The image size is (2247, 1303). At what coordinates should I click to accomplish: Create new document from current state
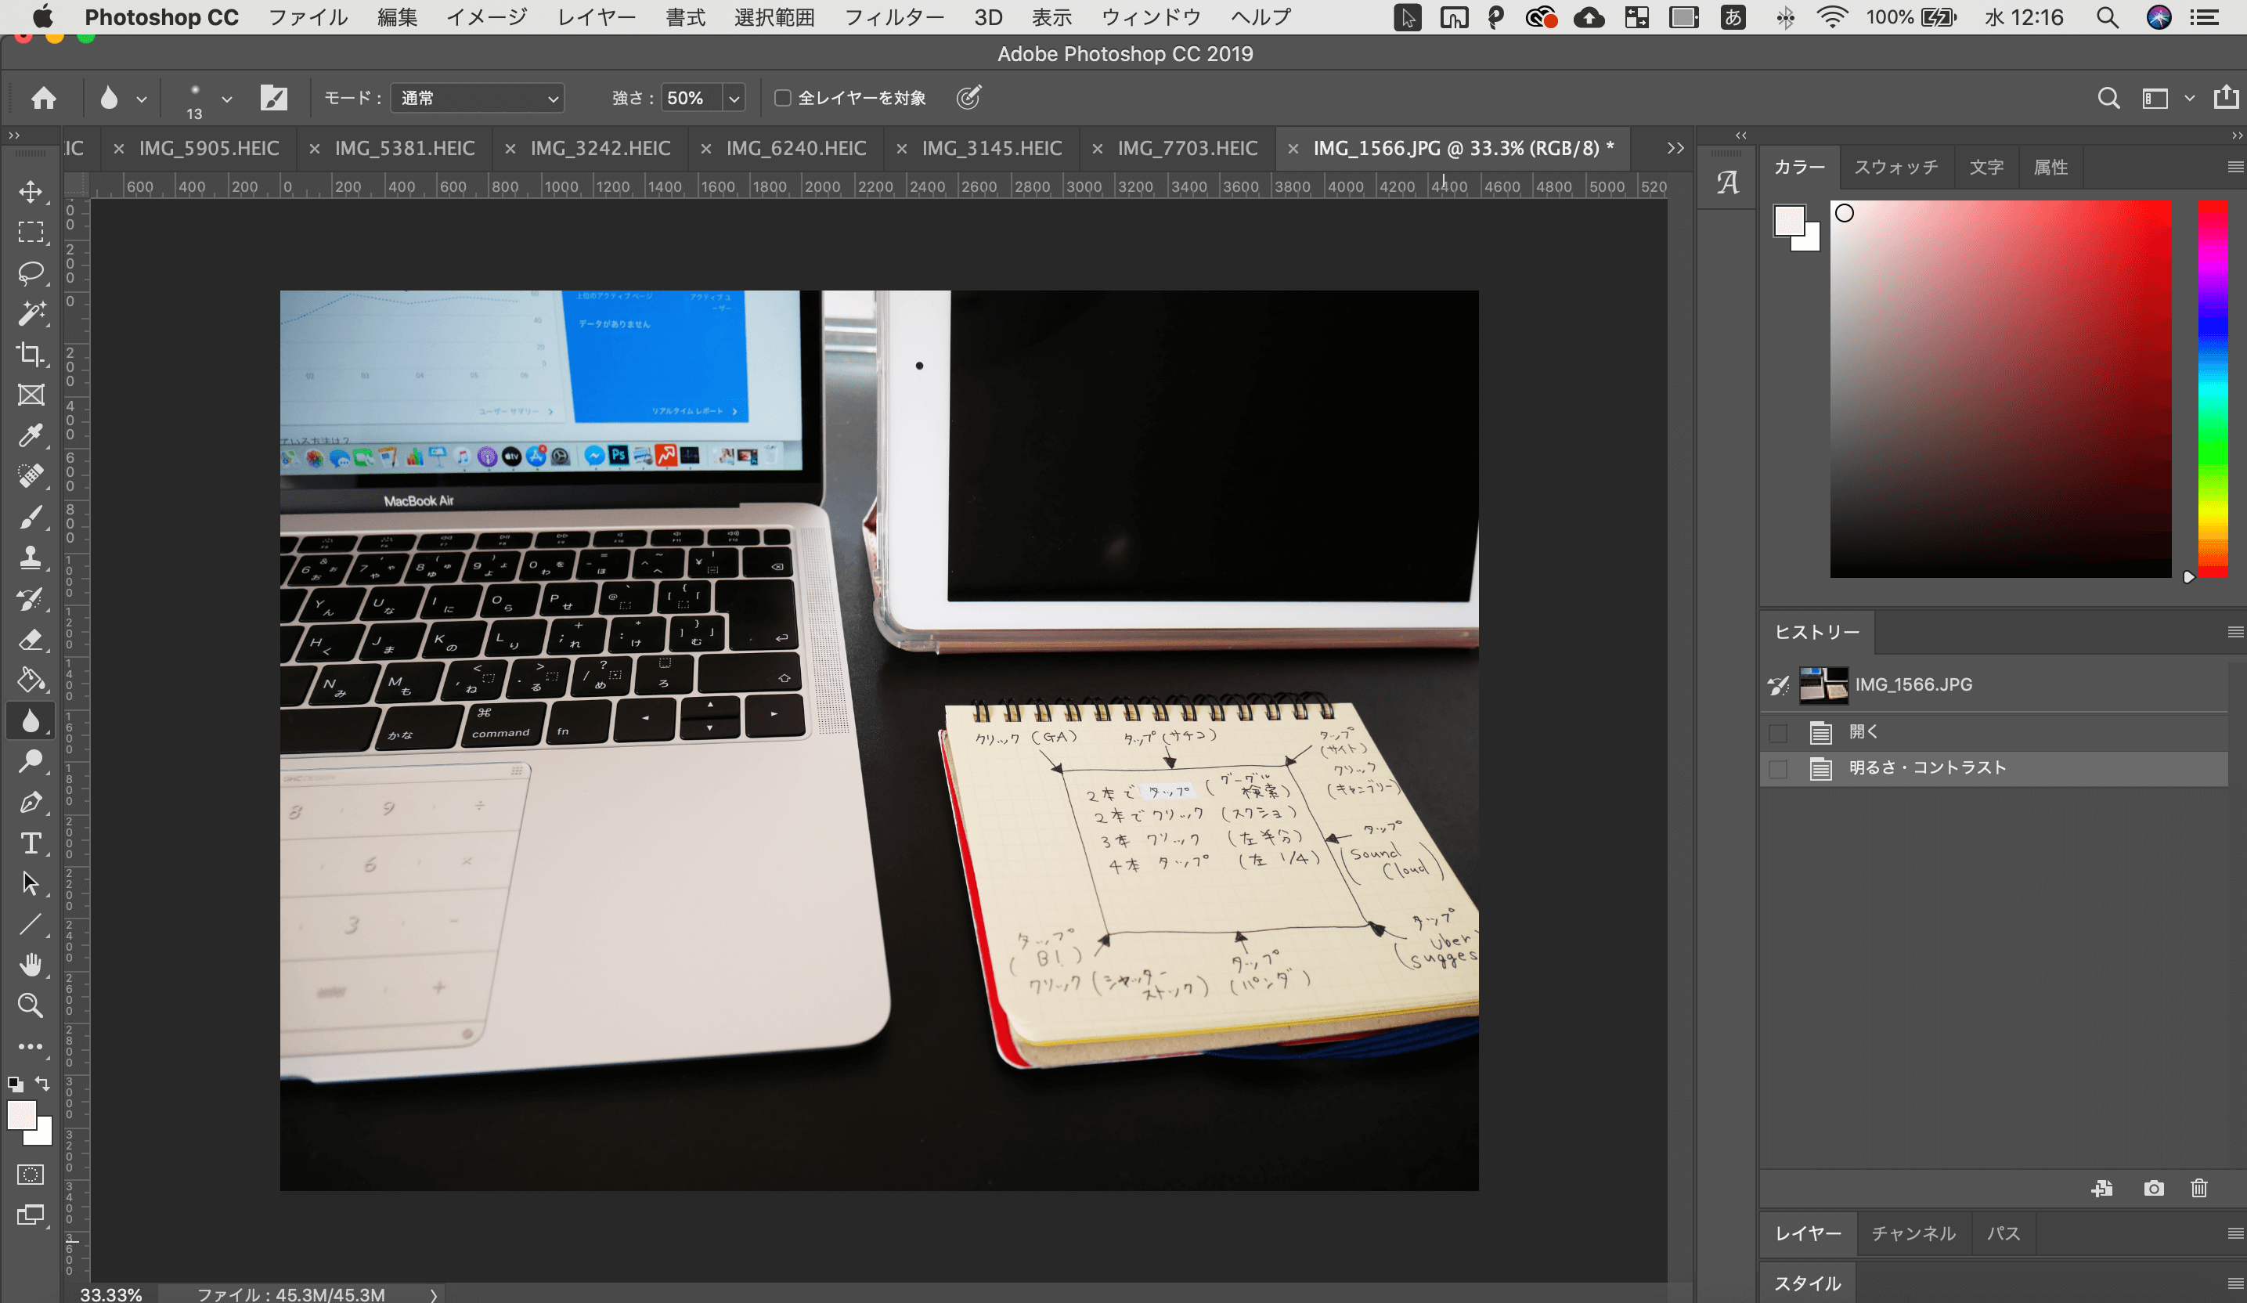click(2103, 1188)
